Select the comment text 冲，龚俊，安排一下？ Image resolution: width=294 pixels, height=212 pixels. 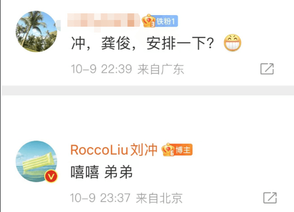tap(143, 43)
